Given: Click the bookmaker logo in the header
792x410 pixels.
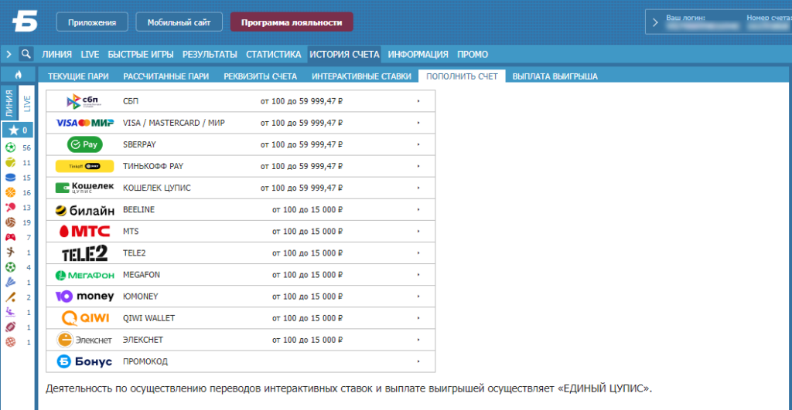Looking at the screenshot, I should (26, 22).
